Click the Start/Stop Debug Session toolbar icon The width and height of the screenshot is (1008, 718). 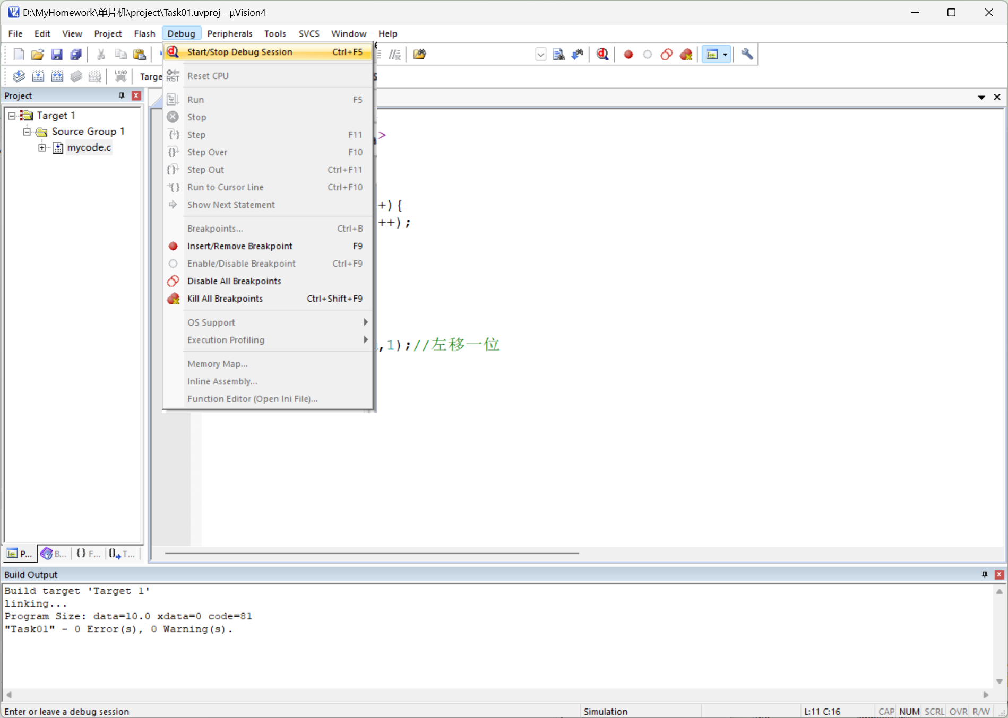click(x=602, y=54)
